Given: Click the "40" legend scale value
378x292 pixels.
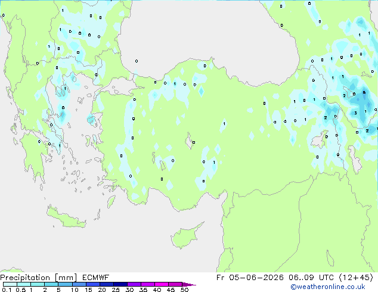Looking at the screenshot, I should click(157, 290).
